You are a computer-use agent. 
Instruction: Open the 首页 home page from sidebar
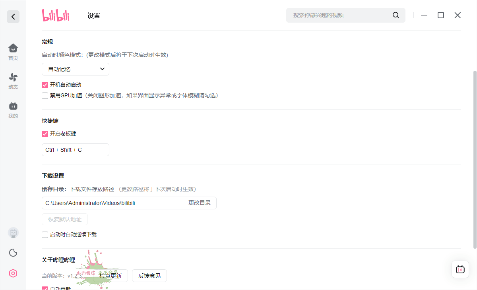[13, 52]
